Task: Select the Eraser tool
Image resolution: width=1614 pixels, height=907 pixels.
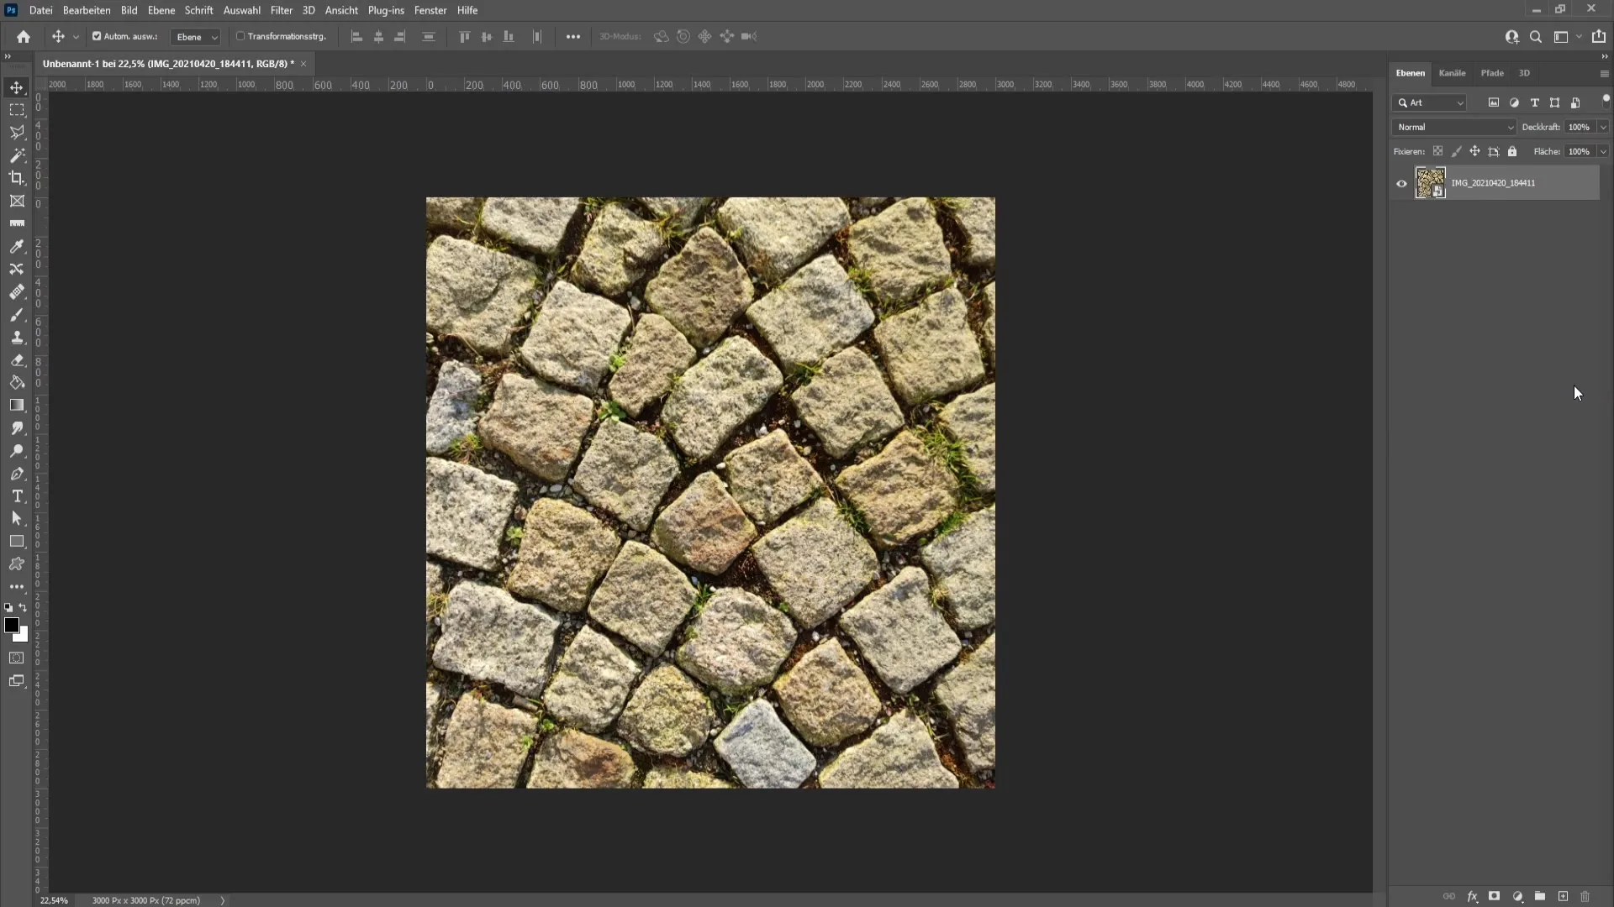Action: (x=17, y=360)
